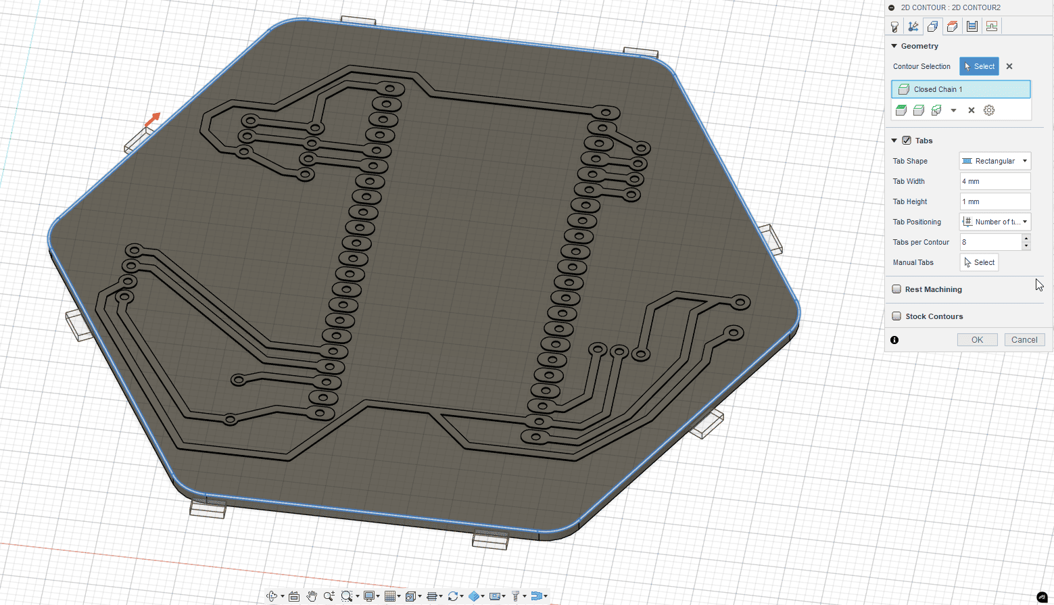Click the orange entry arrow on the contour

[x=152, y=120]
